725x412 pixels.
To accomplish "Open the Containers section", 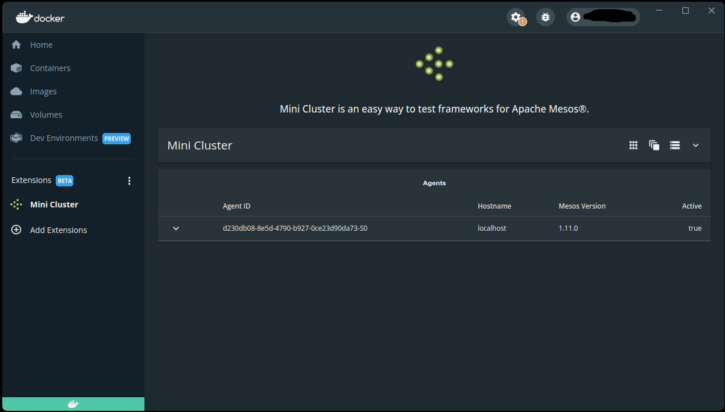I will pyautogui.click(x=50, y=68).
